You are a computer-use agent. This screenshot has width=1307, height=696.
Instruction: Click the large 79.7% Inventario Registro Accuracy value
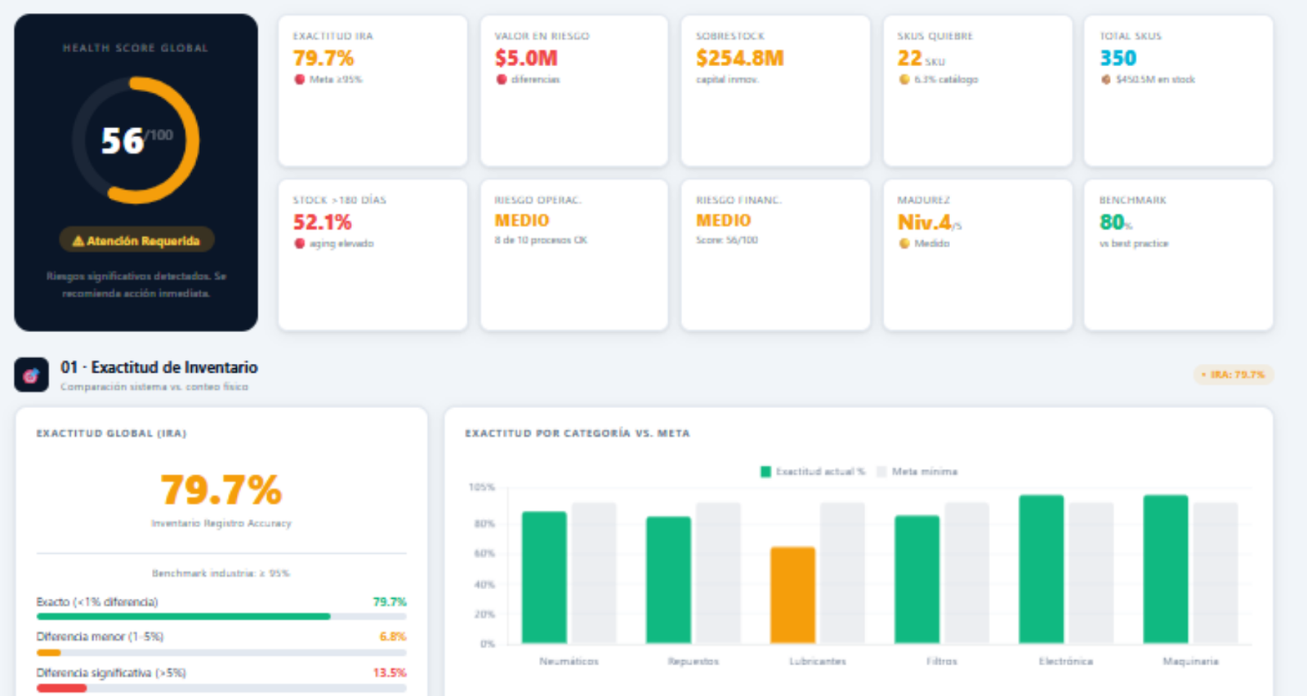click(221, 490)
